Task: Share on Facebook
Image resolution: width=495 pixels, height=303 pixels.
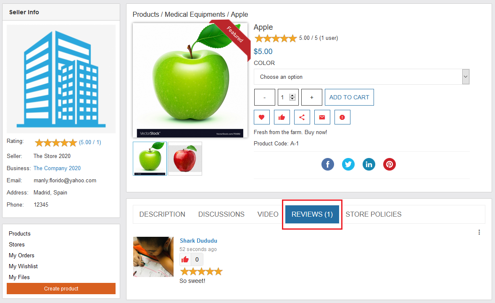Action: tap(328, 164)
